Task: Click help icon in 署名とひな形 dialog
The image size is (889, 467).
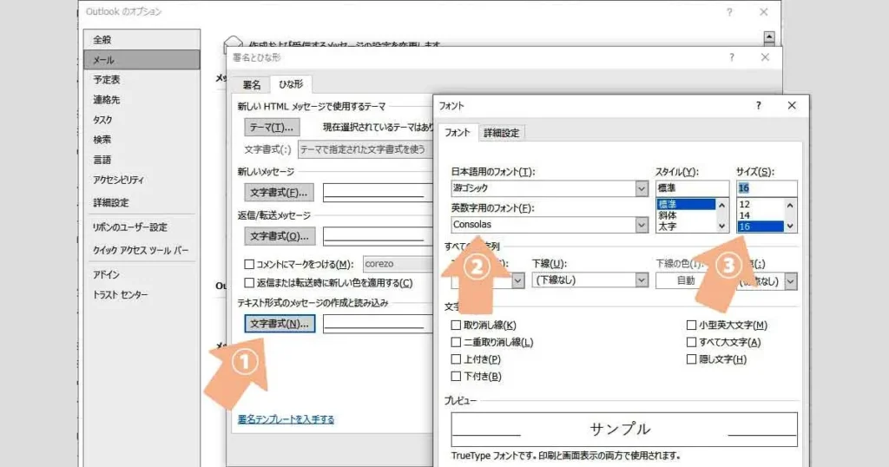Action: click(731, 57)
